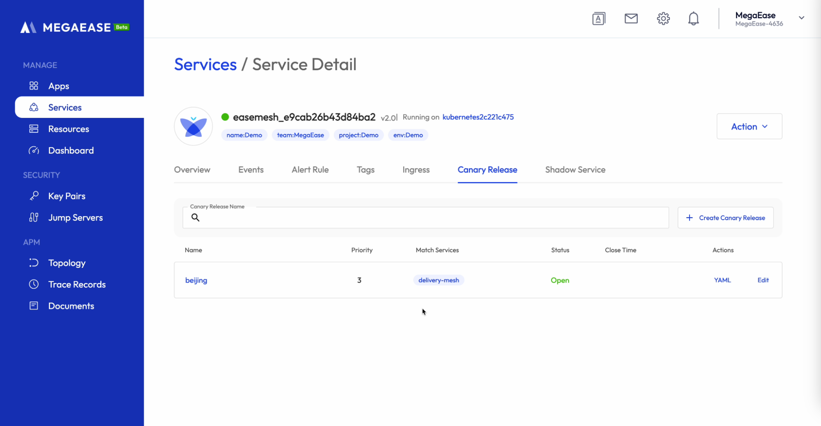Click the Apps grid icon in sidebar
This screenshot has width=821, height=426.
[34, 86]
